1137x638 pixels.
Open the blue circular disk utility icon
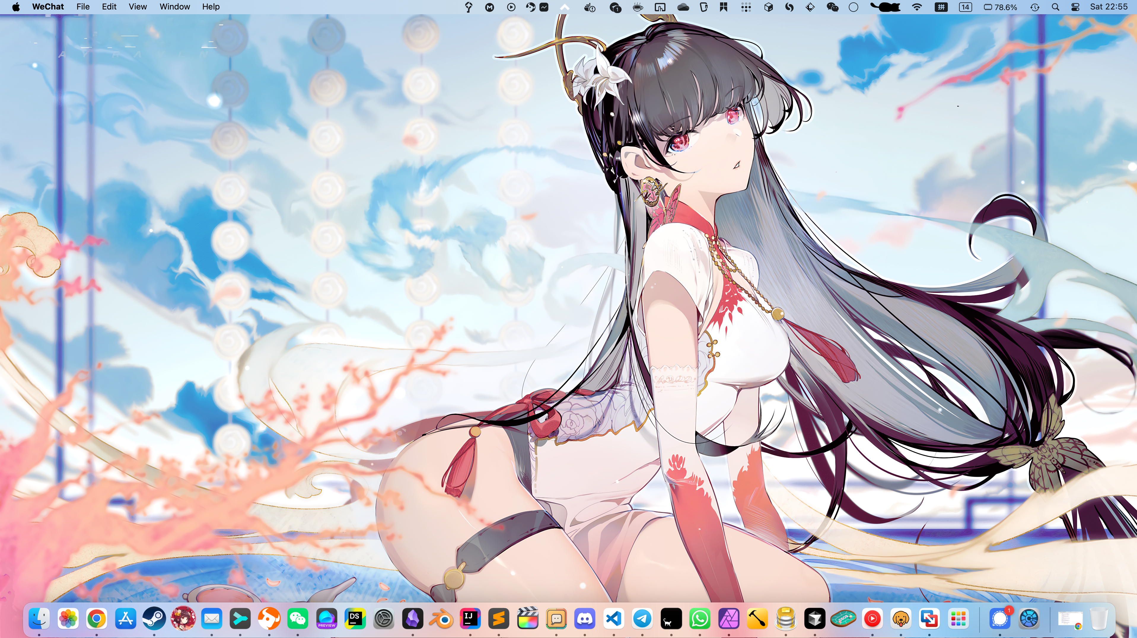(1029, 619)
